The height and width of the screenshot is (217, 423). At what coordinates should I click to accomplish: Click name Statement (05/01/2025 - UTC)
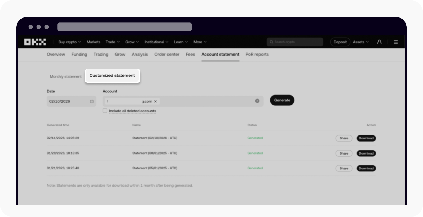[x=155, y=168]
